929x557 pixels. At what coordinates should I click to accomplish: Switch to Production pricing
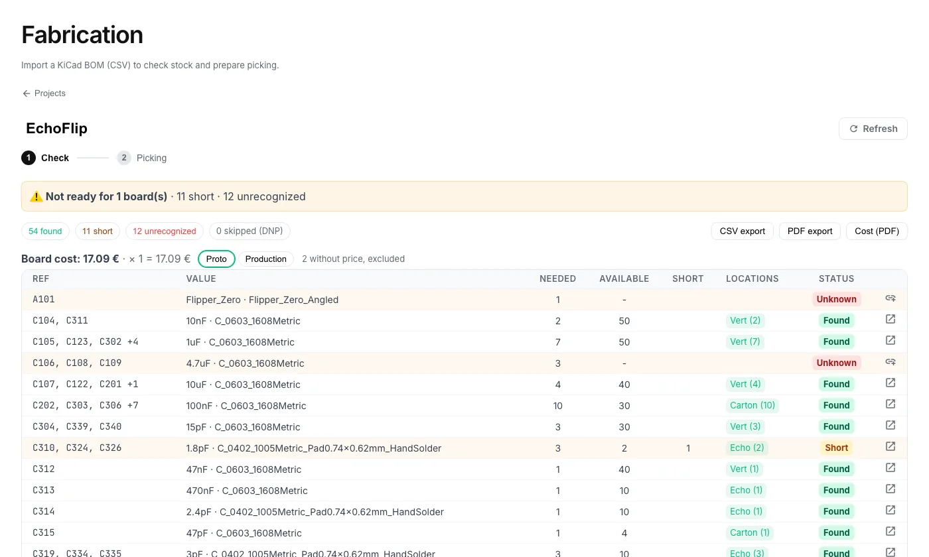[266, 259]
